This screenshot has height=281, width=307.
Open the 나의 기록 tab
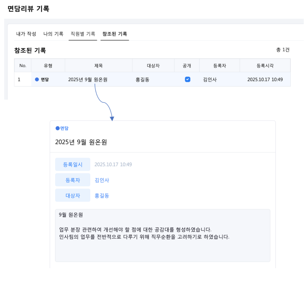[53, 34]
